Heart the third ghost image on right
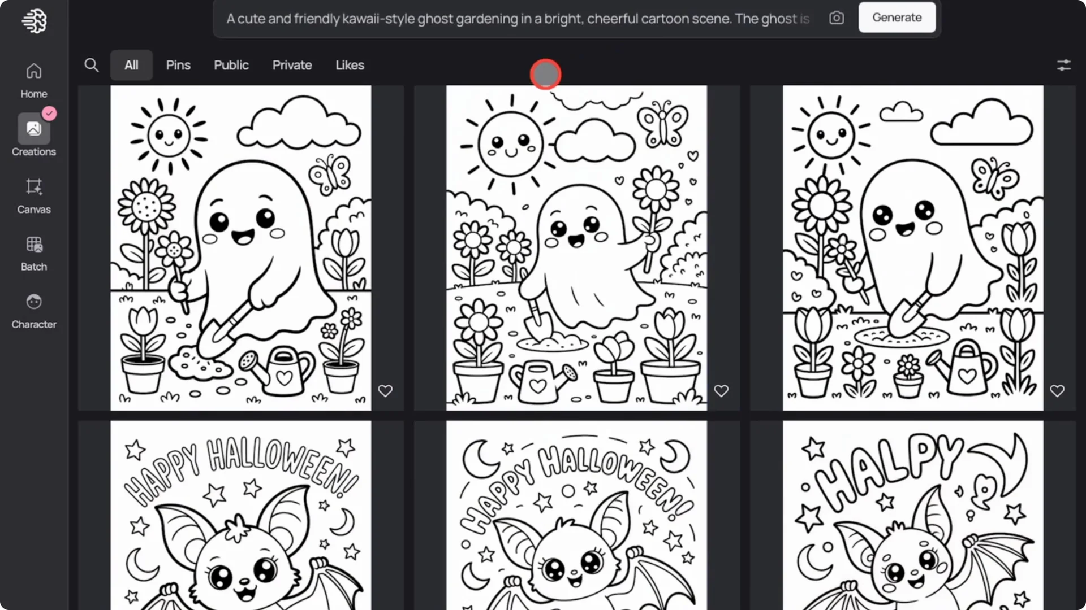This screenshot has height=610, width=1086. [x=1057, y=390]
